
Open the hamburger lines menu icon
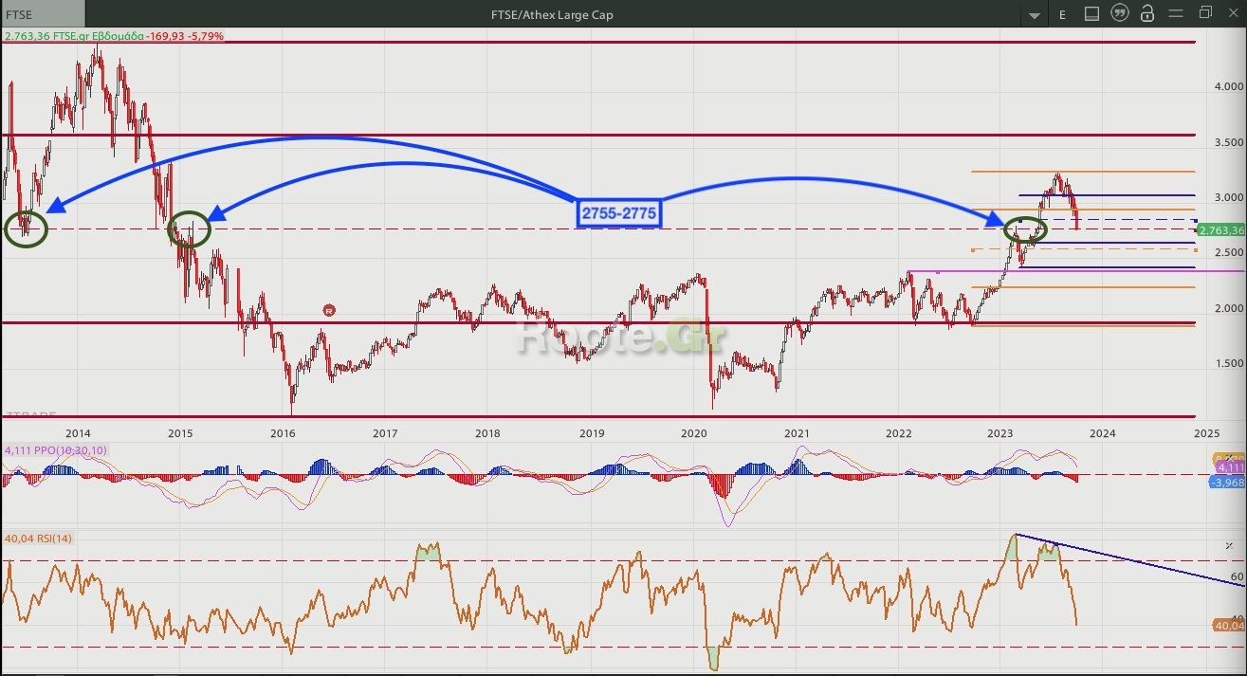pos(1176,14)
